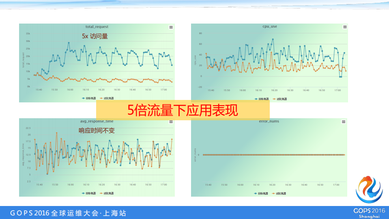Click the avg_response_time chart title
The image size is (389, 219).
click(x=97, y=121)
